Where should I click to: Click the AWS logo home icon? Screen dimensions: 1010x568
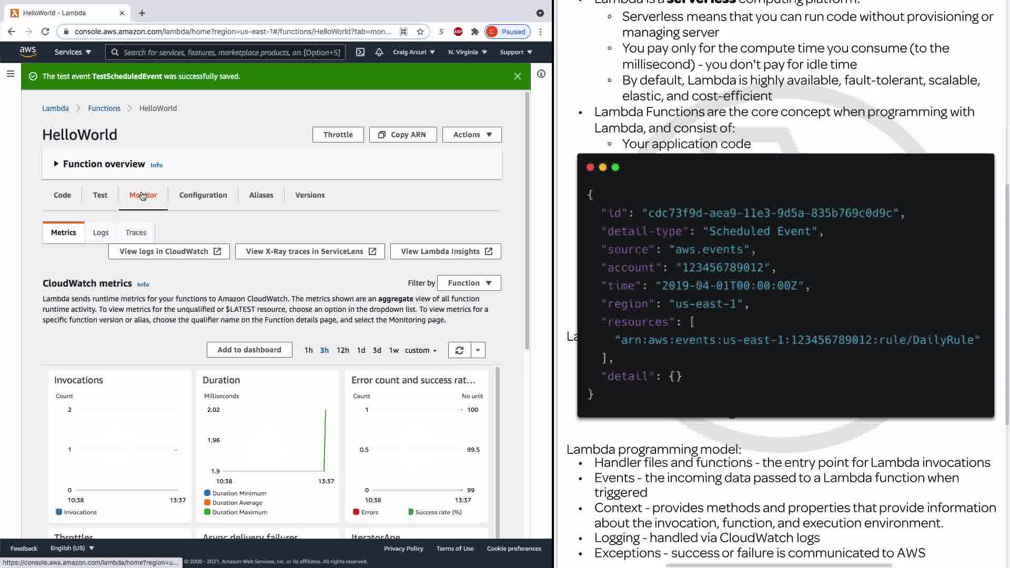tap(28, 52)
